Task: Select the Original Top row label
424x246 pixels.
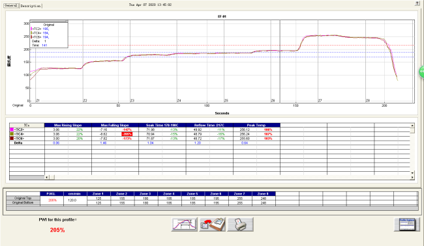Action: 23,198
